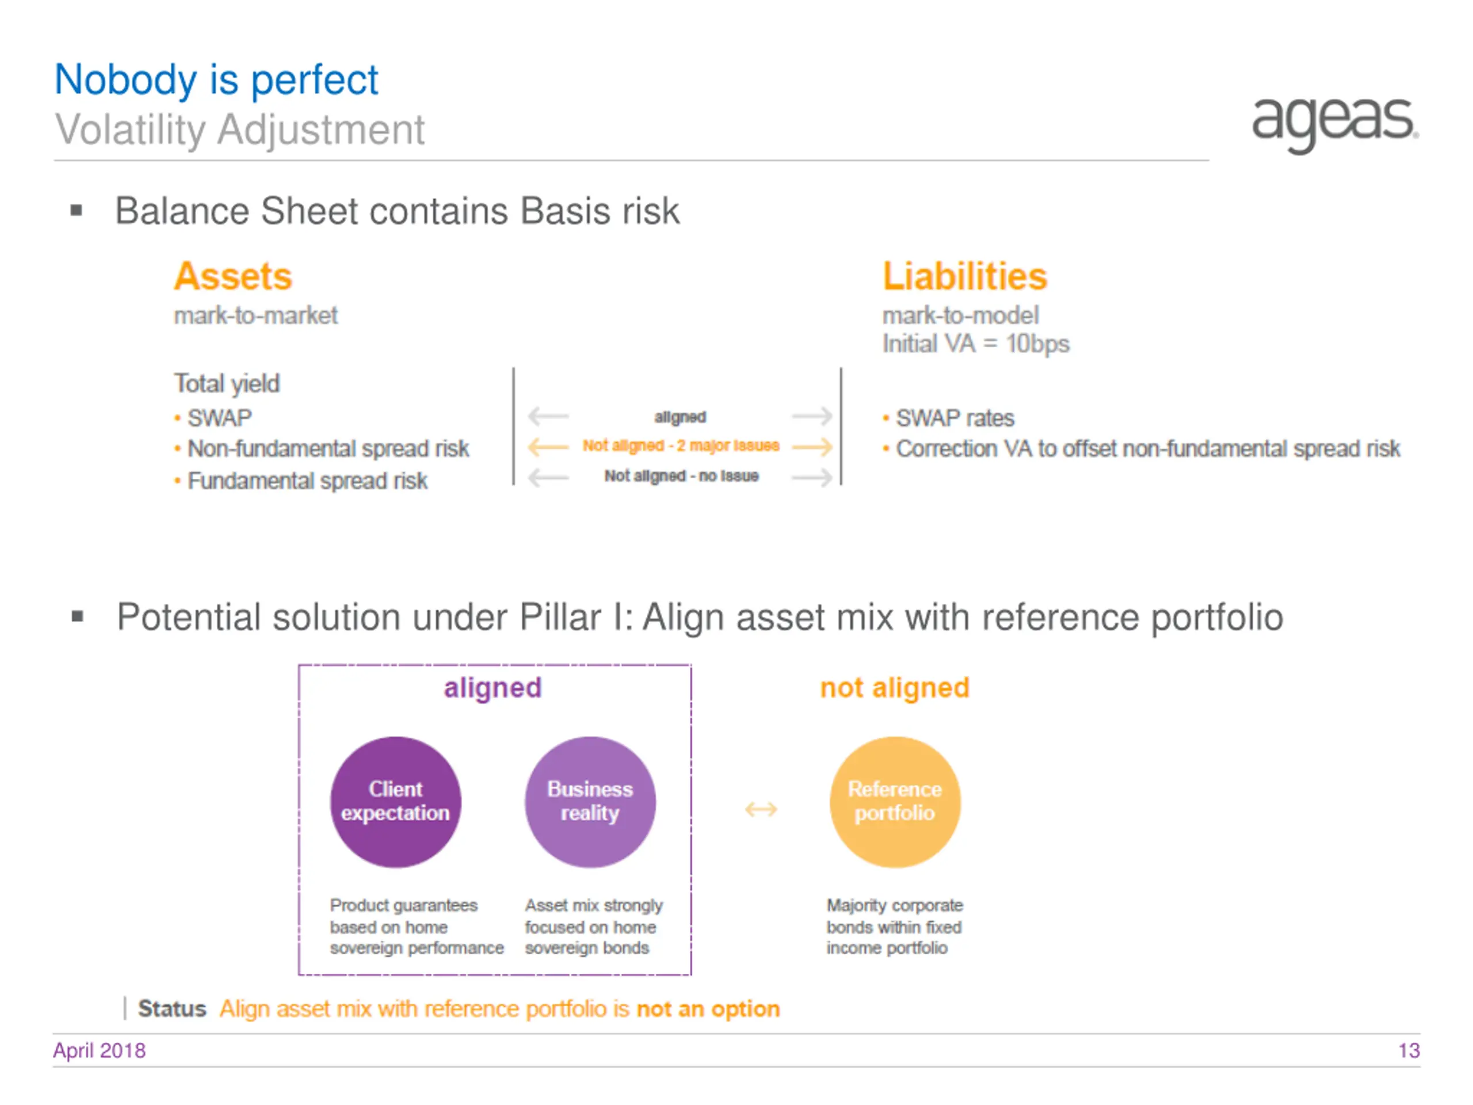This screenshot has height=1105, width=1473.
Task: Click the right arrow after 'Not aligned - no issue'
Action: 812,477
